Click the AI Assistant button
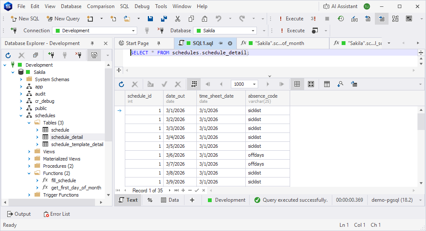 [340, 6]
